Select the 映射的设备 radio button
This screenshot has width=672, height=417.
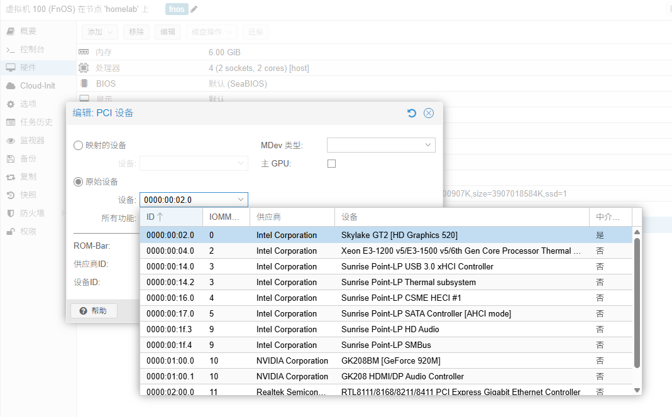(x=79, y=145)
